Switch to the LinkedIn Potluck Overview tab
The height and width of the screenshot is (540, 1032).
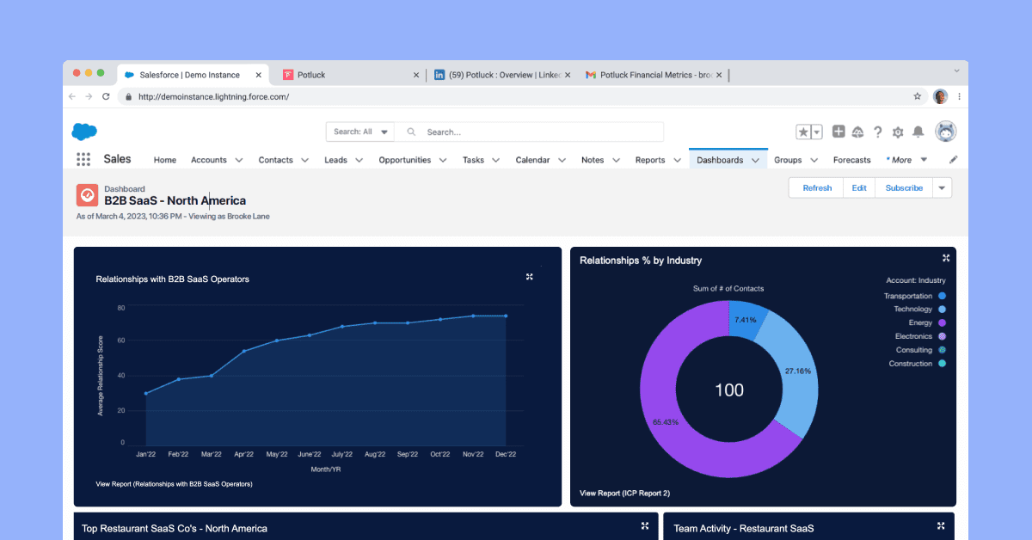click(501, 75)
